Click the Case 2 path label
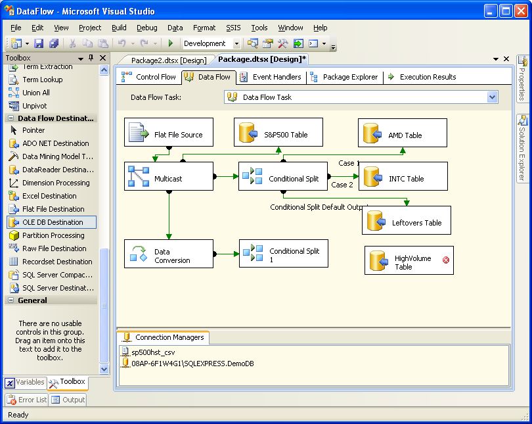This screenshot has width=532, height=424. click(342, 185)
